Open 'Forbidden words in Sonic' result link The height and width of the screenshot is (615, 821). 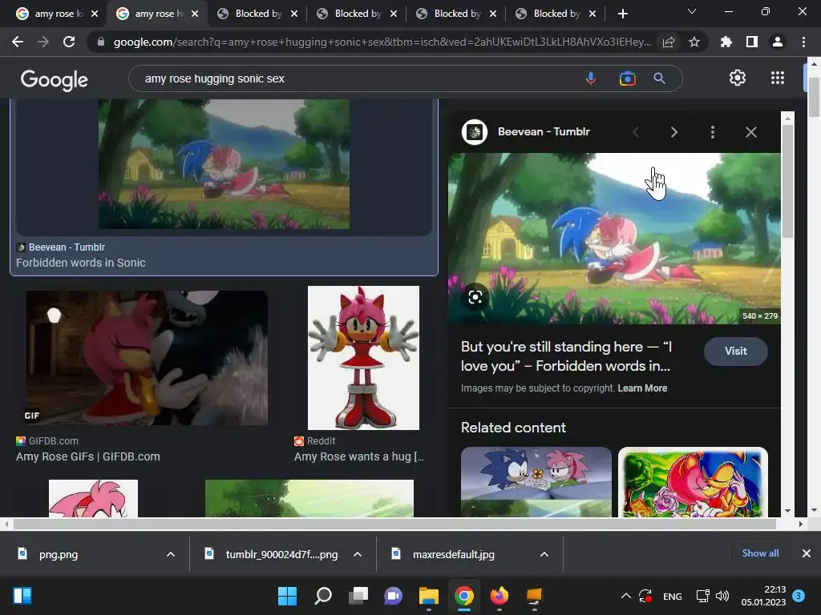tap(81, 263)
